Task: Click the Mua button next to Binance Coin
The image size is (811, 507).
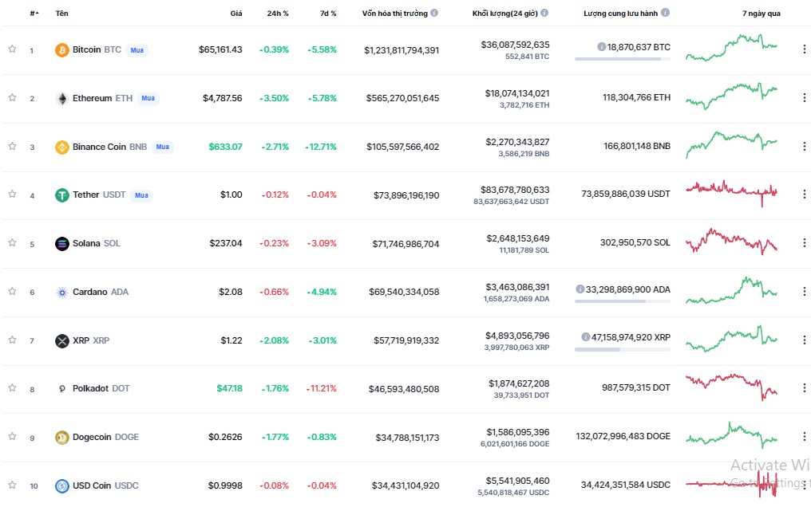Action: [x=163, y=147]
